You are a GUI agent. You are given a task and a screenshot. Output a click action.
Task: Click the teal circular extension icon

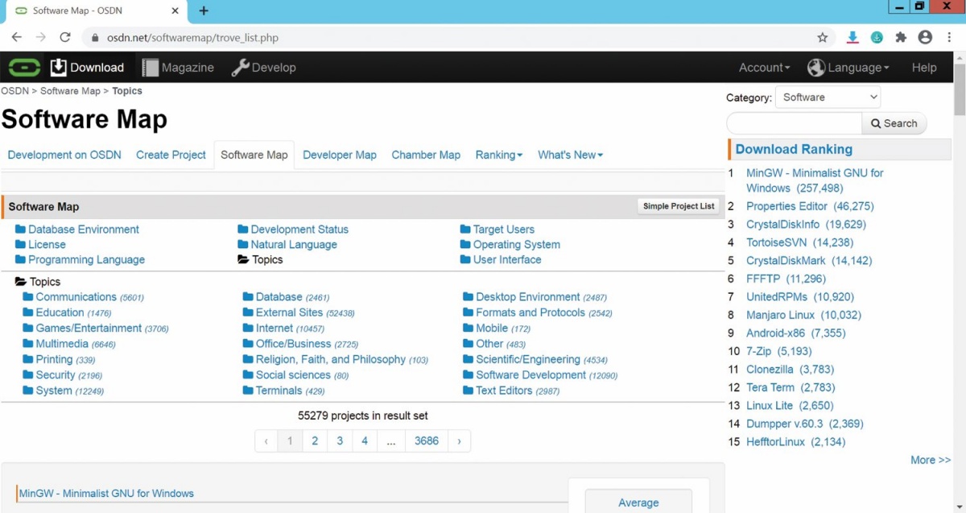pos(877,37)
